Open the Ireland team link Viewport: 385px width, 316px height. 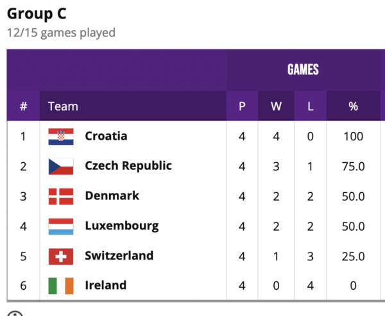pos(105,285)
